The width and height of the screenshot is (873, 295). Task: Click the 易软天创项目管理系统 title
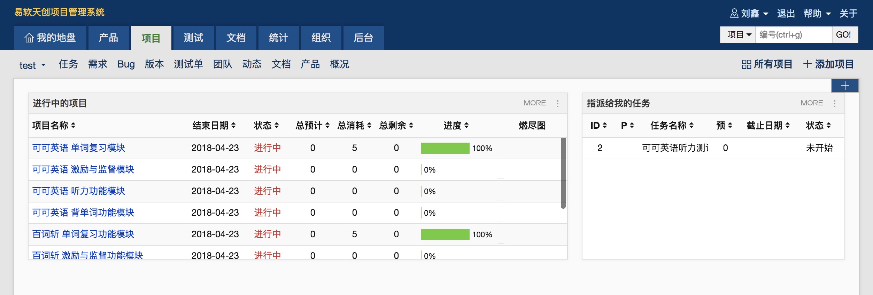59,12
